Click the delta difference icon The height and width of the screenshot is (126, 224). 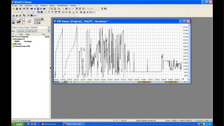[x=84, y=12]
